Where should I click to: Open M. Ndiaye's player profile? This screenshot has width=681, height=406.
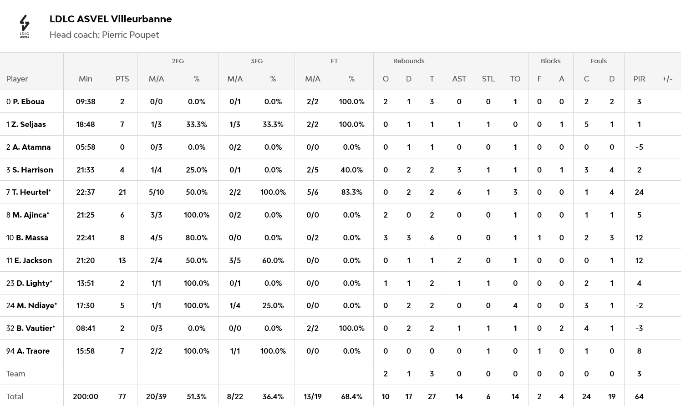tap(36, 305)
